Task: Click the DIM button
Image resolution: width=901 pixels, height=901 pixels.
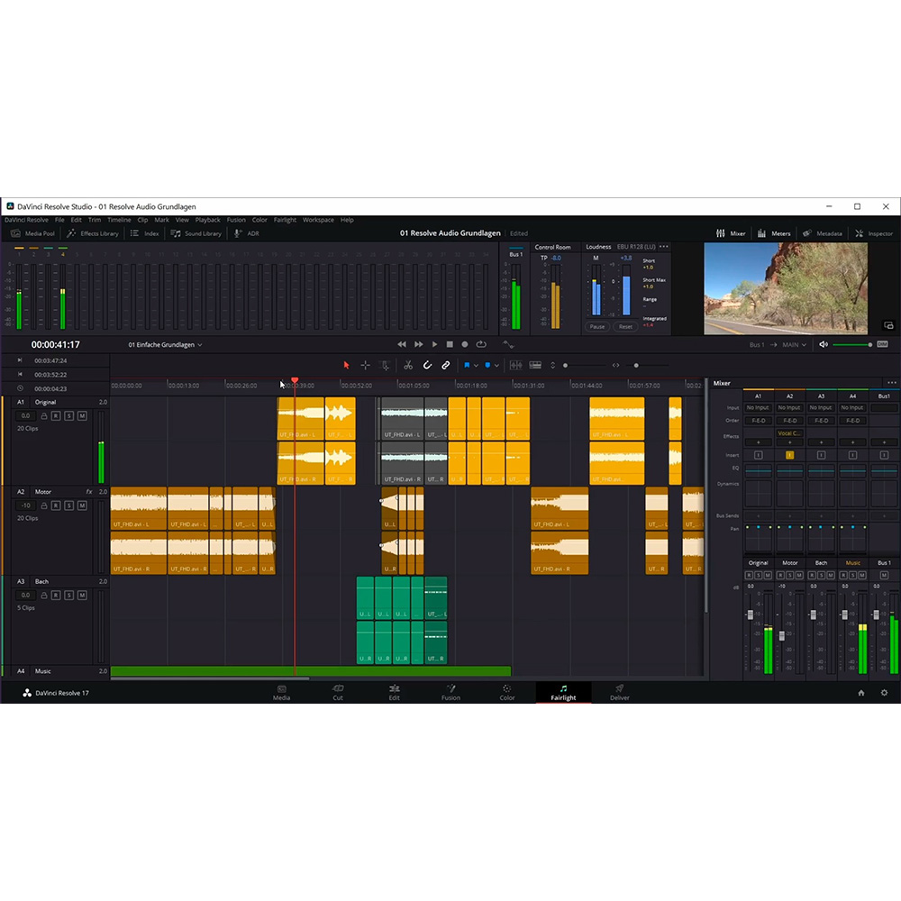Action: pyautogui.click(x=883, y=344)
